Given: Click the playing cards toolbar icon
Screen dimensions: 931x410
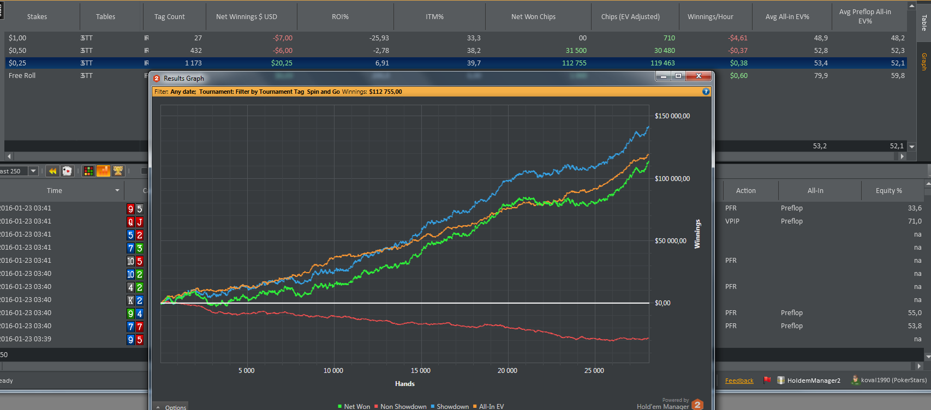Looking at the screenshot, I should click(67, 171).
